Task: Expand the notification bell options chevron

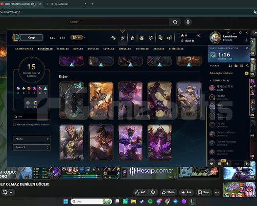Action: tap(11, 192)
